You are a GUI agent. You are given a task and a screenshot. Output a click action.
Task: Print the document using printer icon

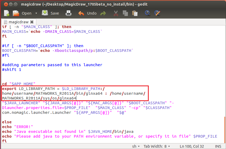pyautogui.click(x=69, y=13)
